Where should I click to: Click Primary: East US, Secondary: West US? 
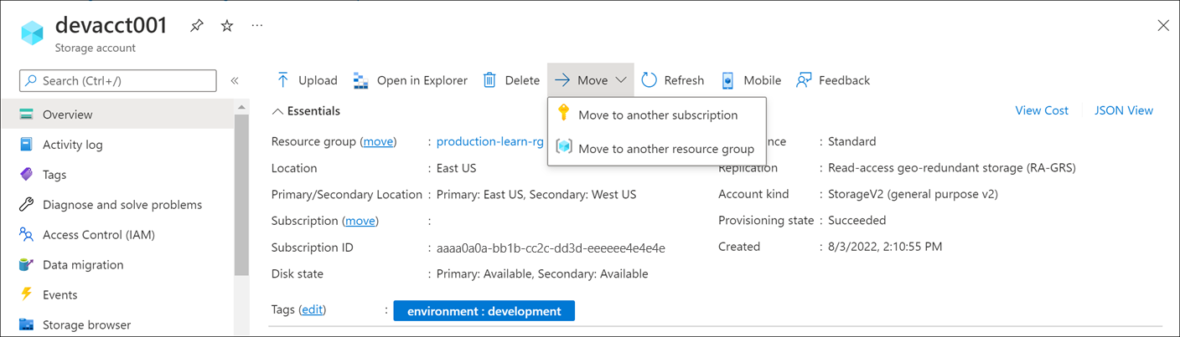coord(536,194)
